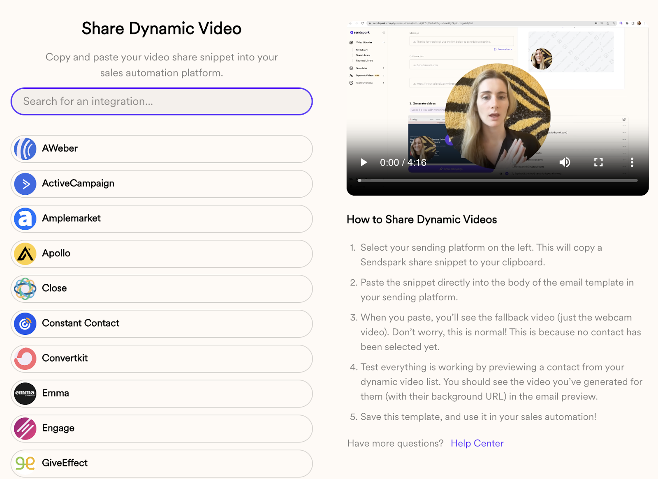658x479 pixels.
Task: Select the AWeber integration label
Action: 60,148
